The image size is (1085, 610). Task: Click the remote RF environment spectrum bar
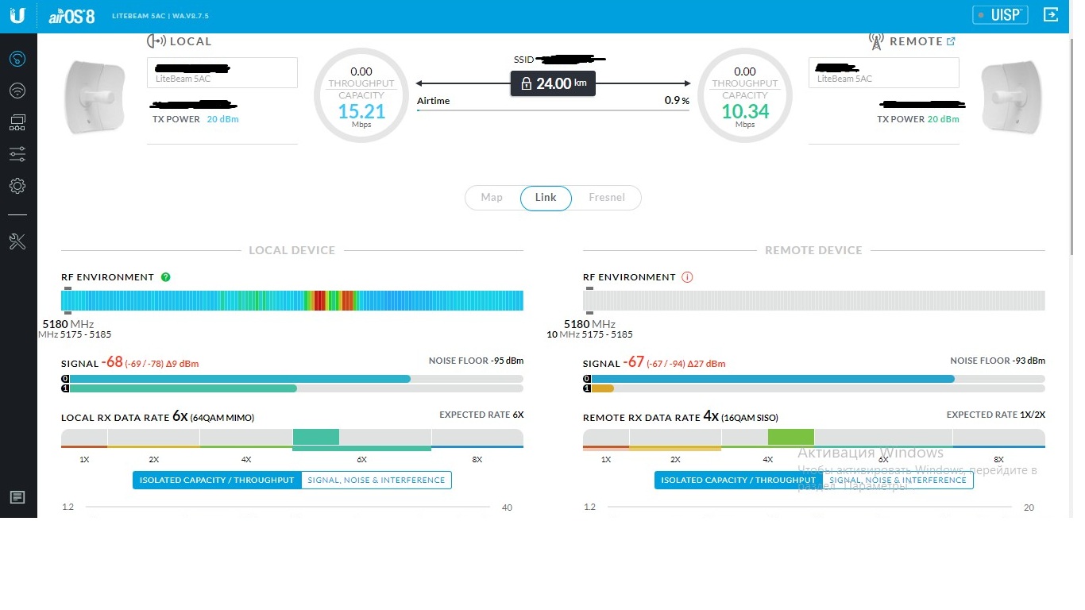(x=814, y=300)
